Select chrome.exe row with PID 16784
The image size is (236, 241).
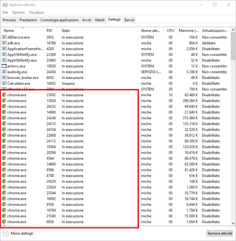click(116, 210)
